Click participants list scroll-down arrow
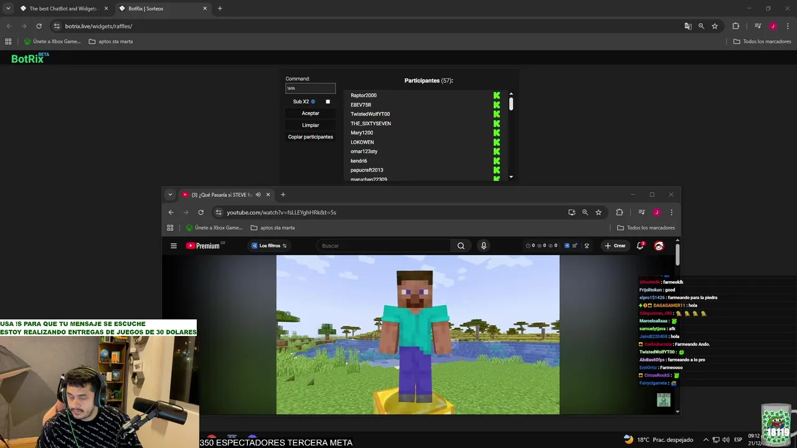The image size is (797, 448). [511, 177]
